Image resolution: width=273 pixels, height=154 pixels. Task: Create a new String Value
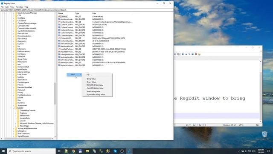(x=97, y=79)
